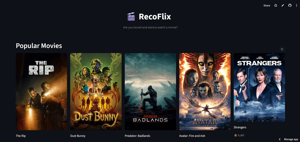
Task: Open the three-dot app menu
Action: [297, 6]
